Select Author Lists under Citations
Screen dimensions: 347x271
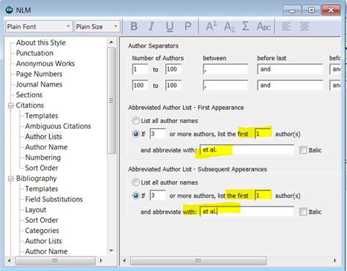(x=43, y=137)
